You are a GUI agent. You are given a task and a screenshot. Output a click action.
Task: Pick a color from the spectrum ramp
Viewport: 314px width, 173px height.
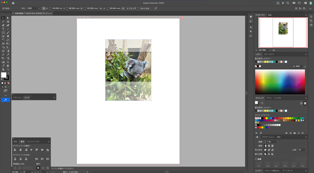(280, 82)
